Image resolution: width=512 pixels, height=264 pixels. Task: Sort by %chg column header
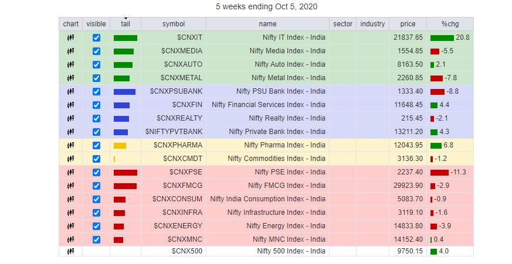point(451,24)
